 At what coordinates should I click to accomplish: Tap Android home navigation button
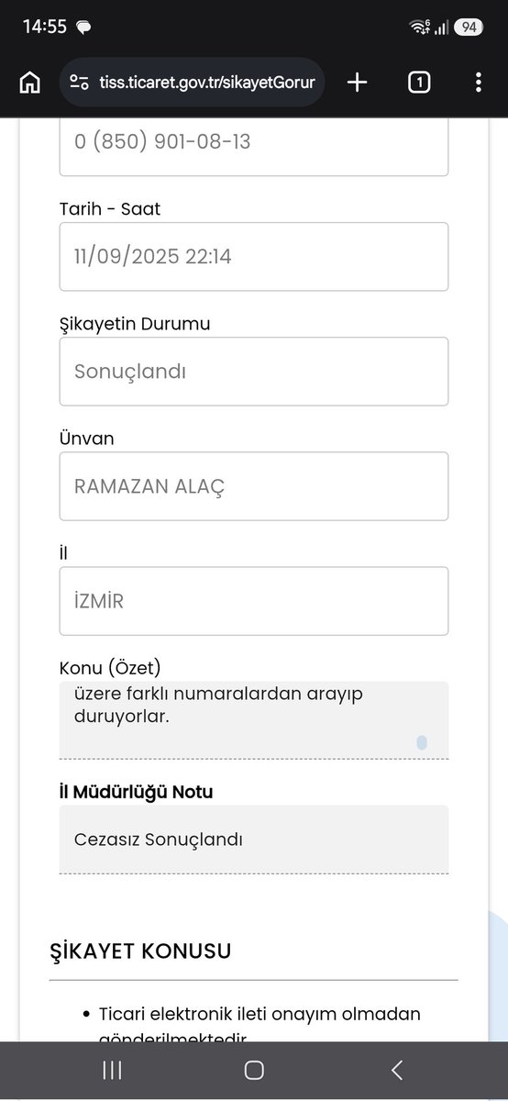(254, 1070)
